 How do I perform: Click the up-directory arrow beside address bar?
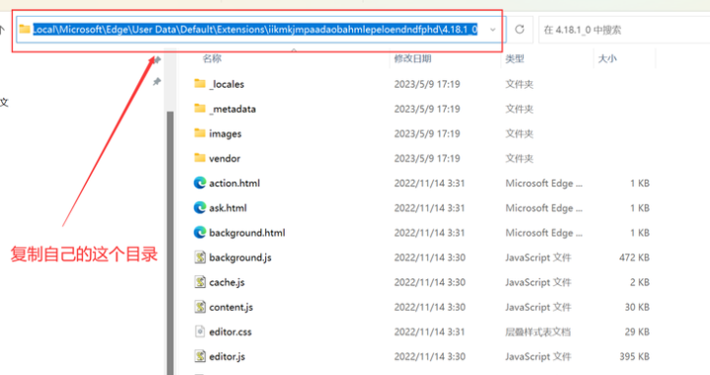[x=2, y=30]
